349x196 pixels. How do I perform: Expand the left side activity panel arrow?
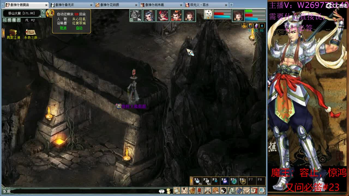pyautogui.click(x=3, y=33)
